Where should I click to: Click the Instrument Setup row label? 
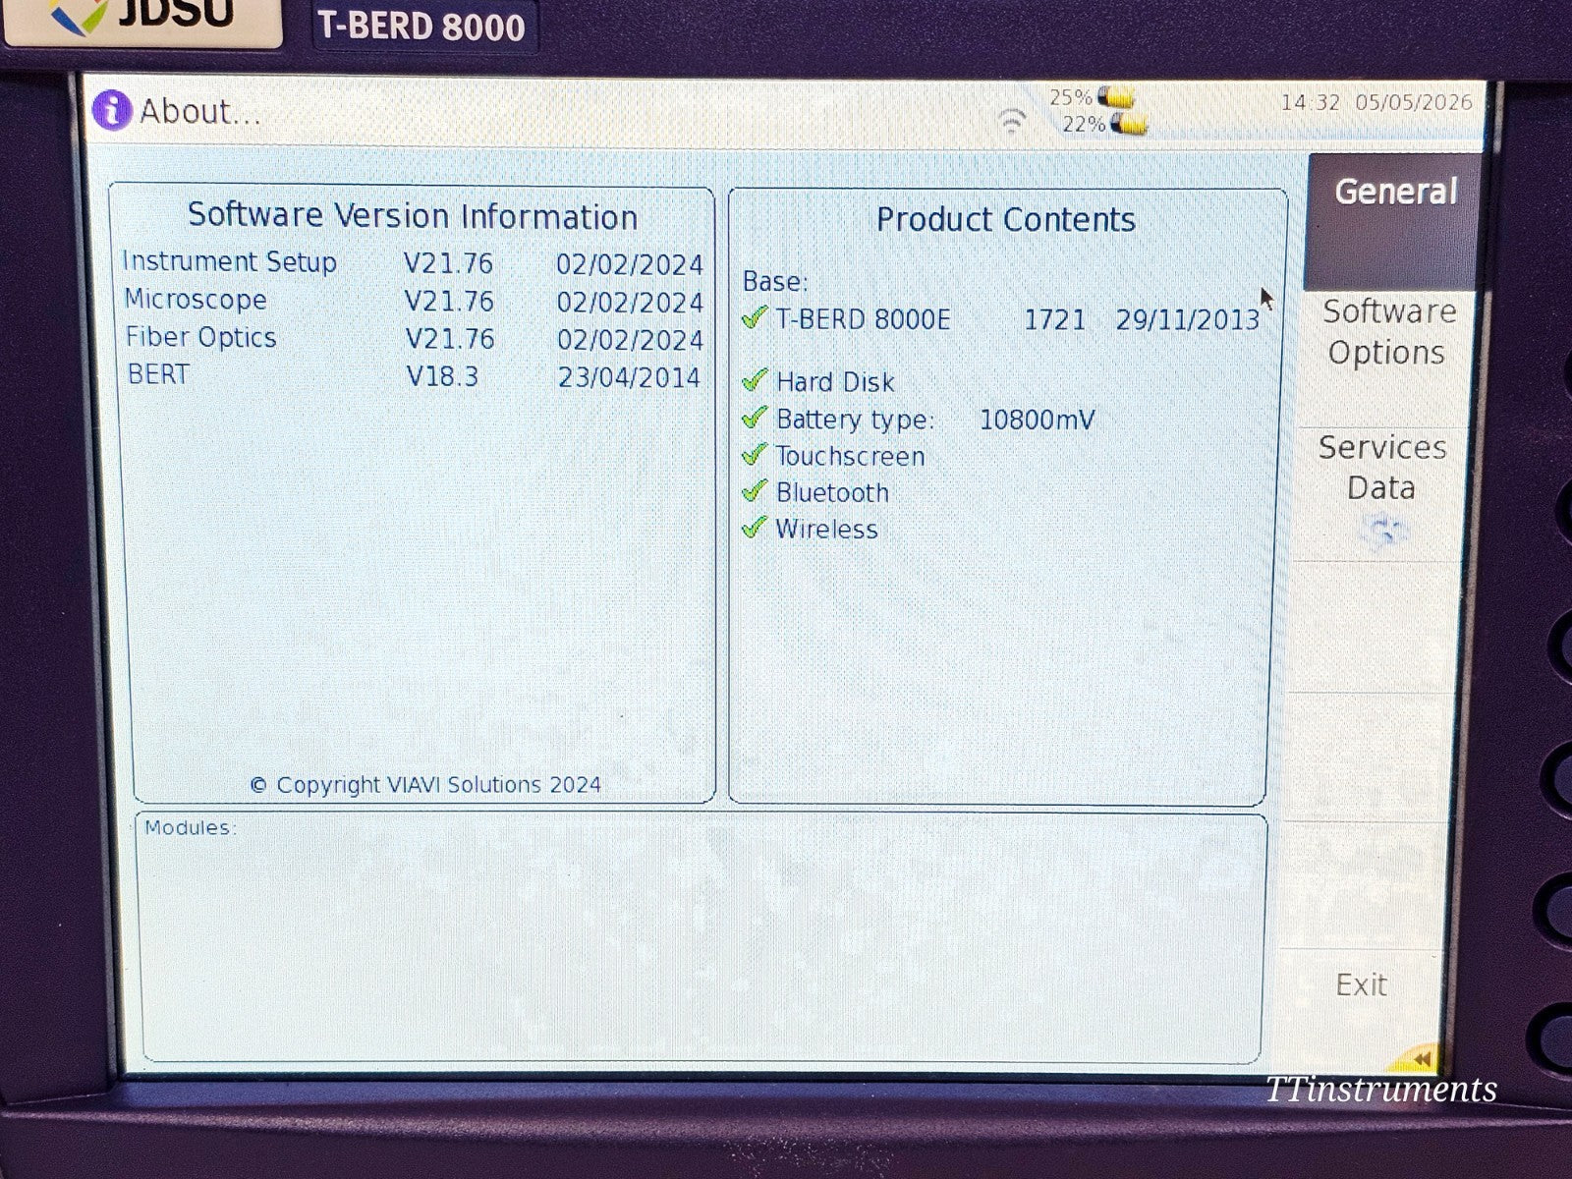(x=229, y=262)
